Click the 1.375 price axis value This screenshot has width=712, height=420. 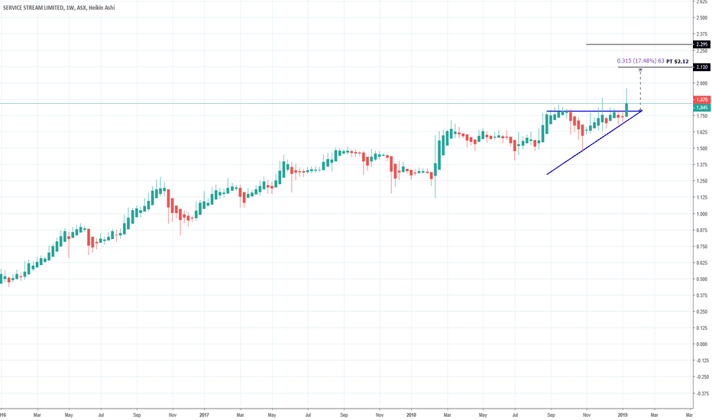tap(701, 165)
